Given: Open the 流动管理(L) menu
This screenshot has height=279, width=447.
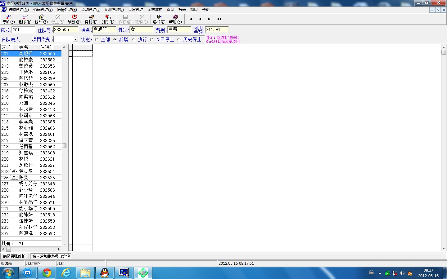Looking at the screenshot, I should [x=91, y=10].
